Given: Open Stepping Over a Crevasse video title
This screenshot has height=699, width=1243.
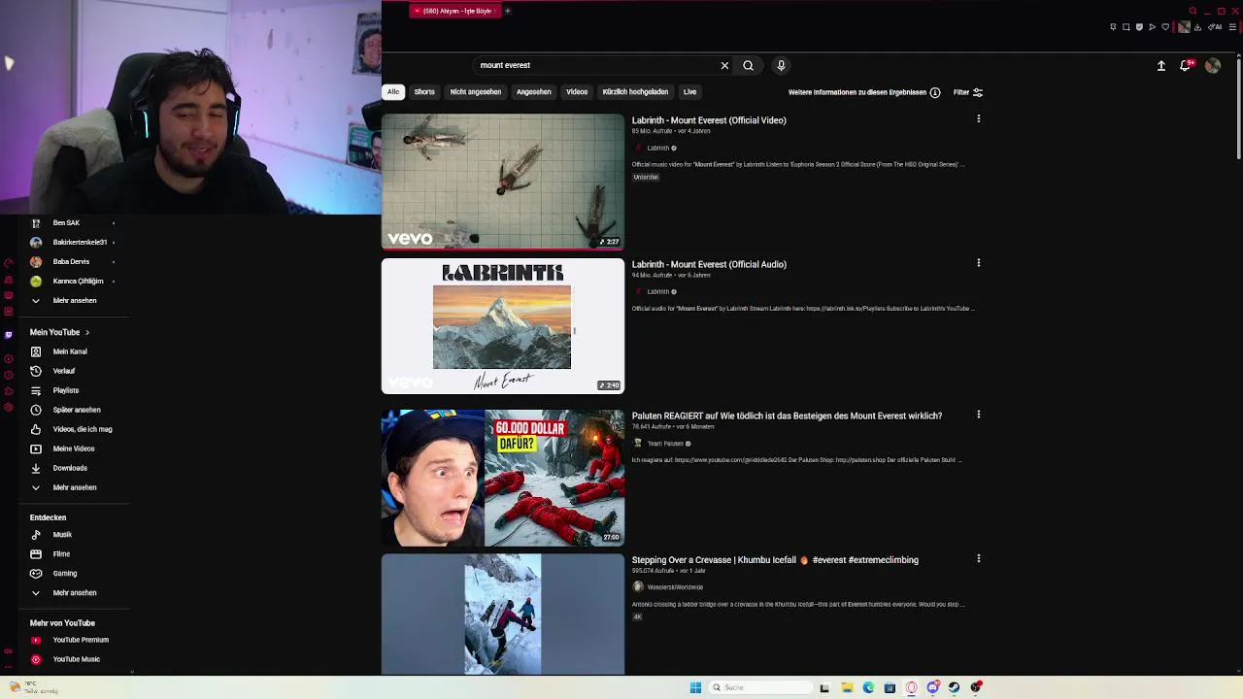Looking at the screenshot, I should tap(775, 559).
